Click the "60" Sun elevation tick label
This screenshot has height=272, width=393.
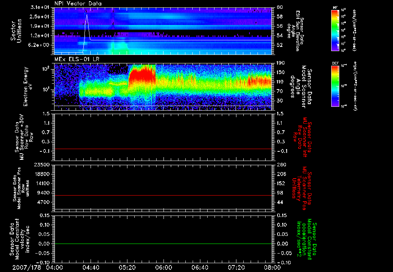[x=280, y=7]
